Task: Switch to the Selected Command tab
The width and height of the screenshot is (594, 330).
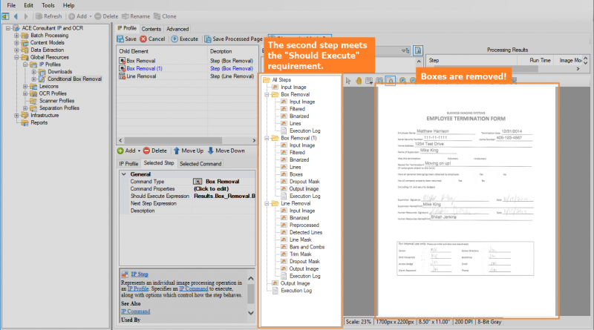Action: pyautogui.click(x=200, y=163)
